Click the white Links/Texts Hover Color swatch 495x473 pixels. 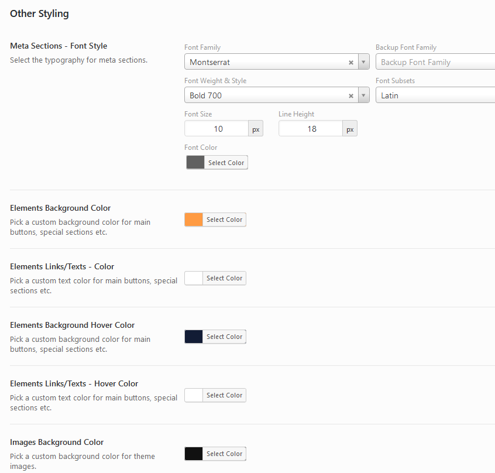pos(194,395)
